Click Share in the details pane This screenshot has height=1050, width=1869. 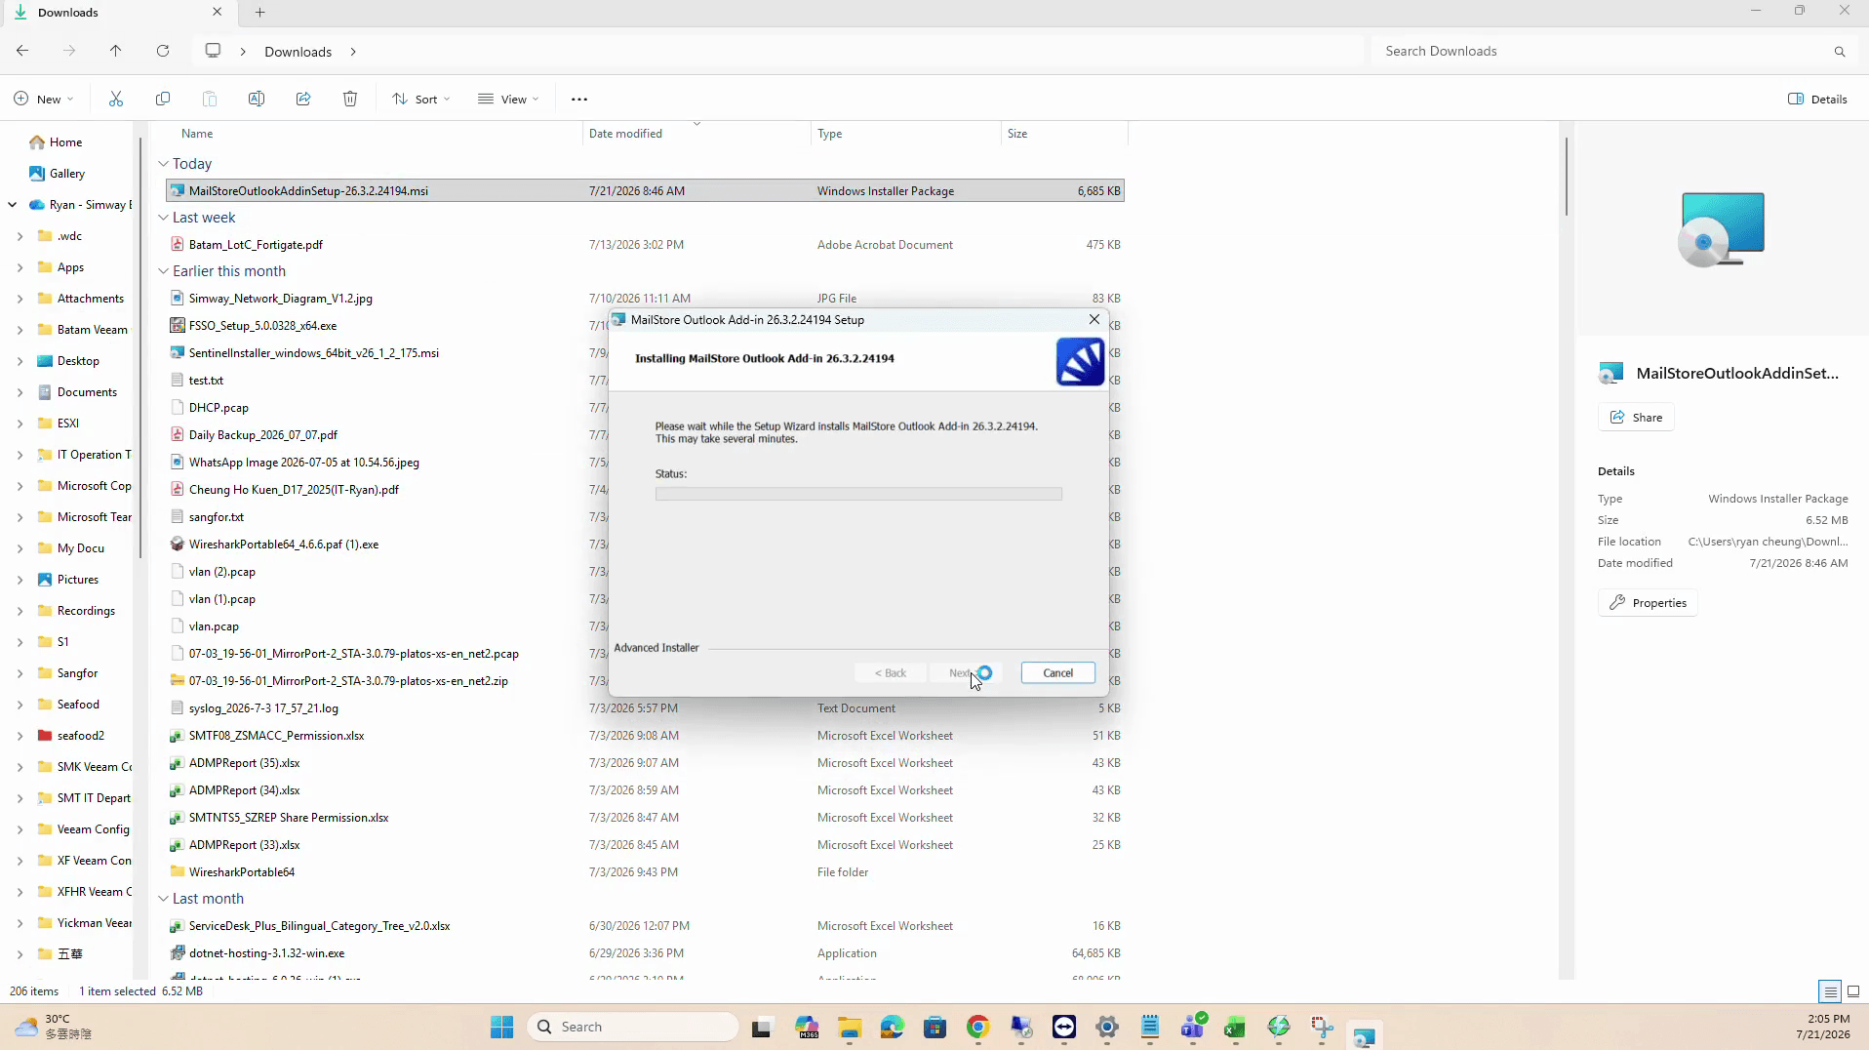coord(1636,418)
